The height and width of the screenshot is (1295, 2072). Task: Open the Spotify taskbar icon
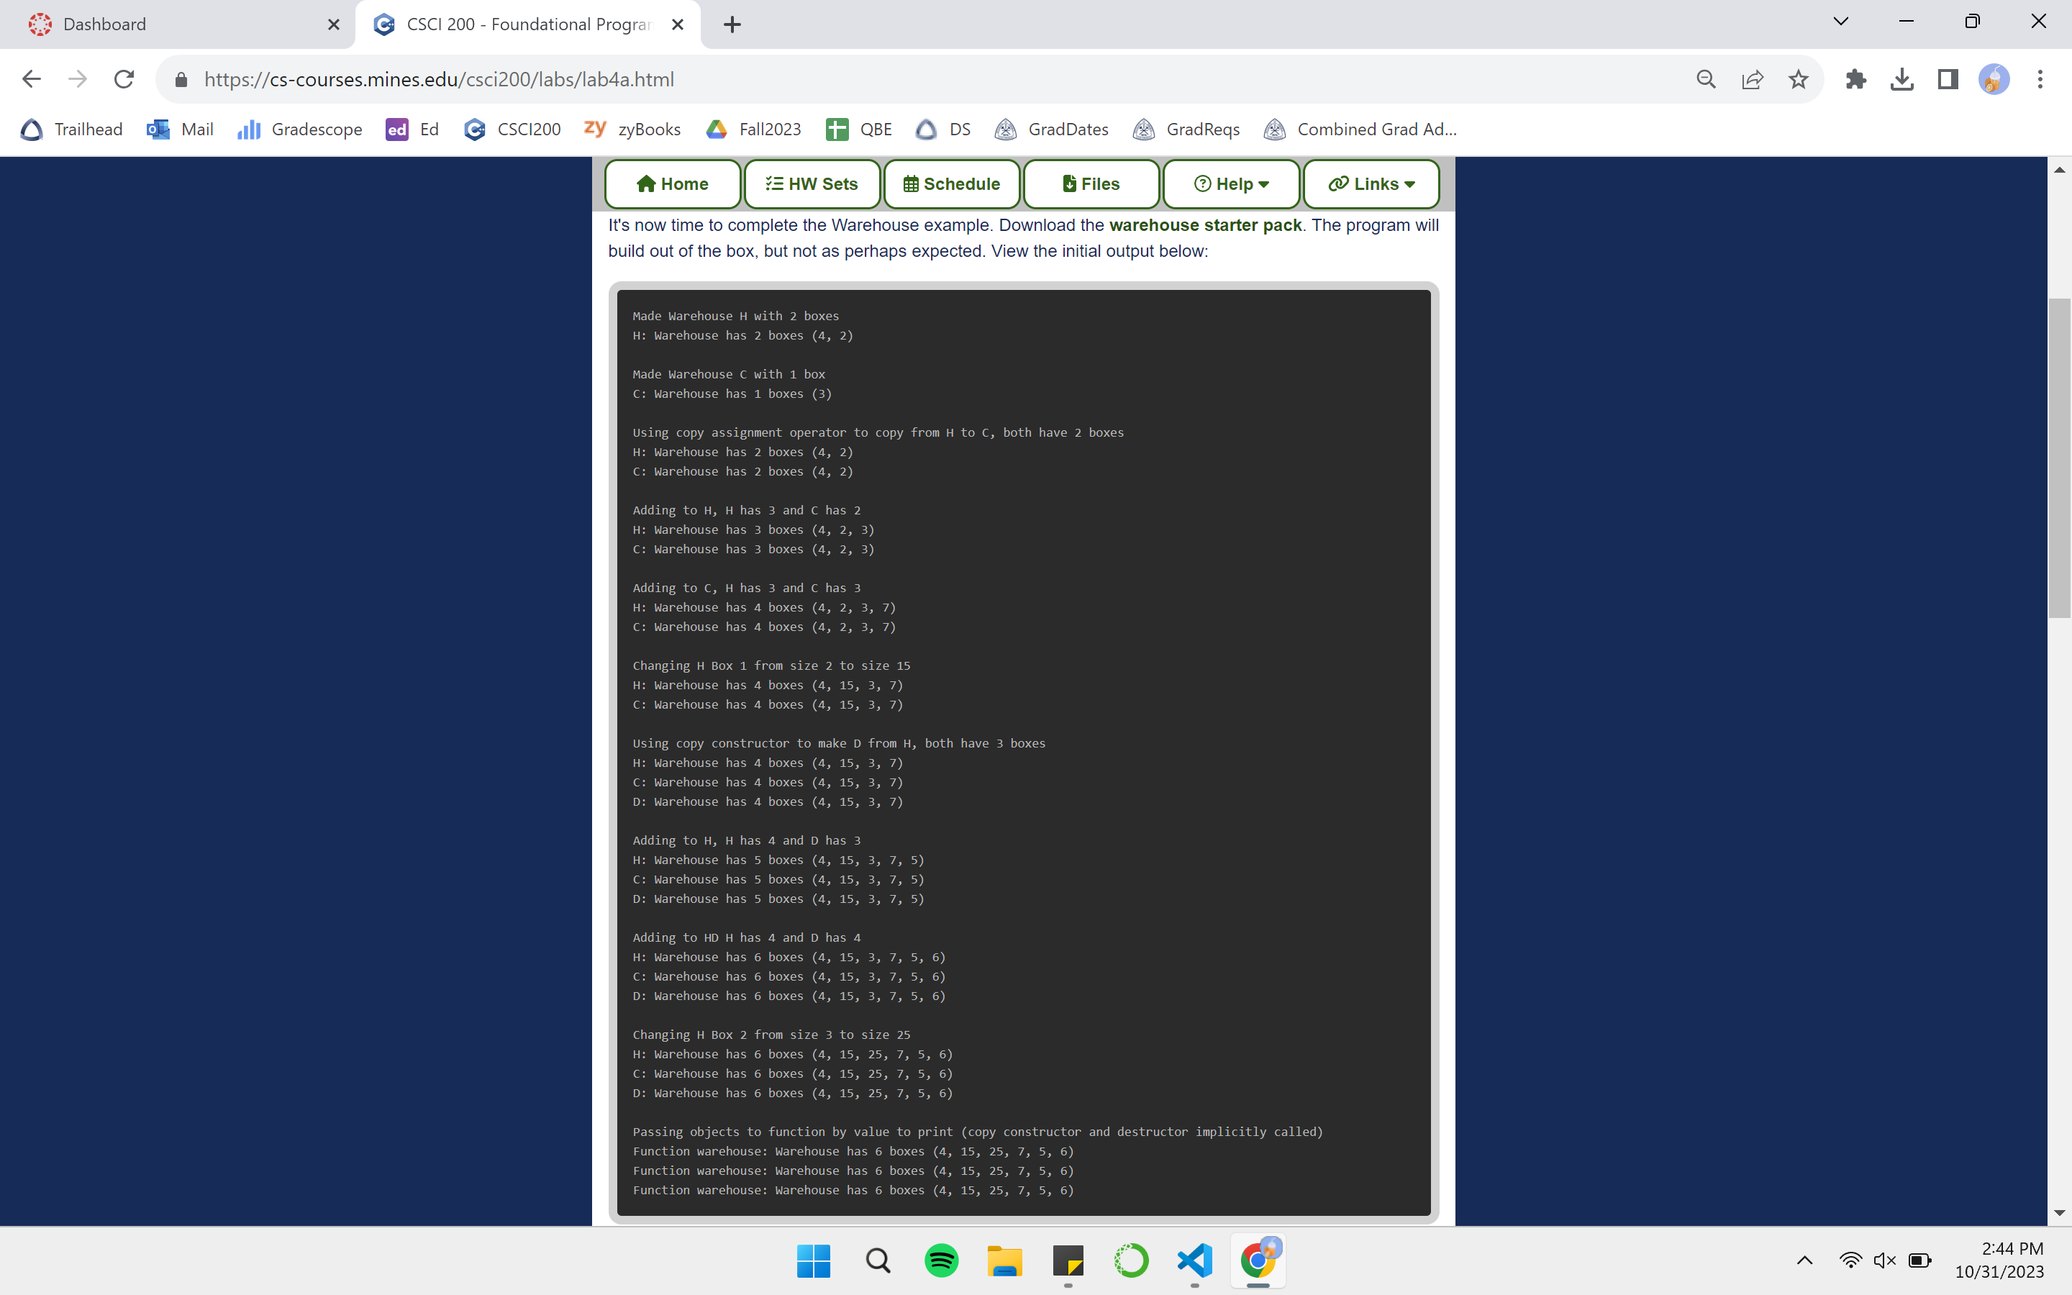pos(941,1260)
